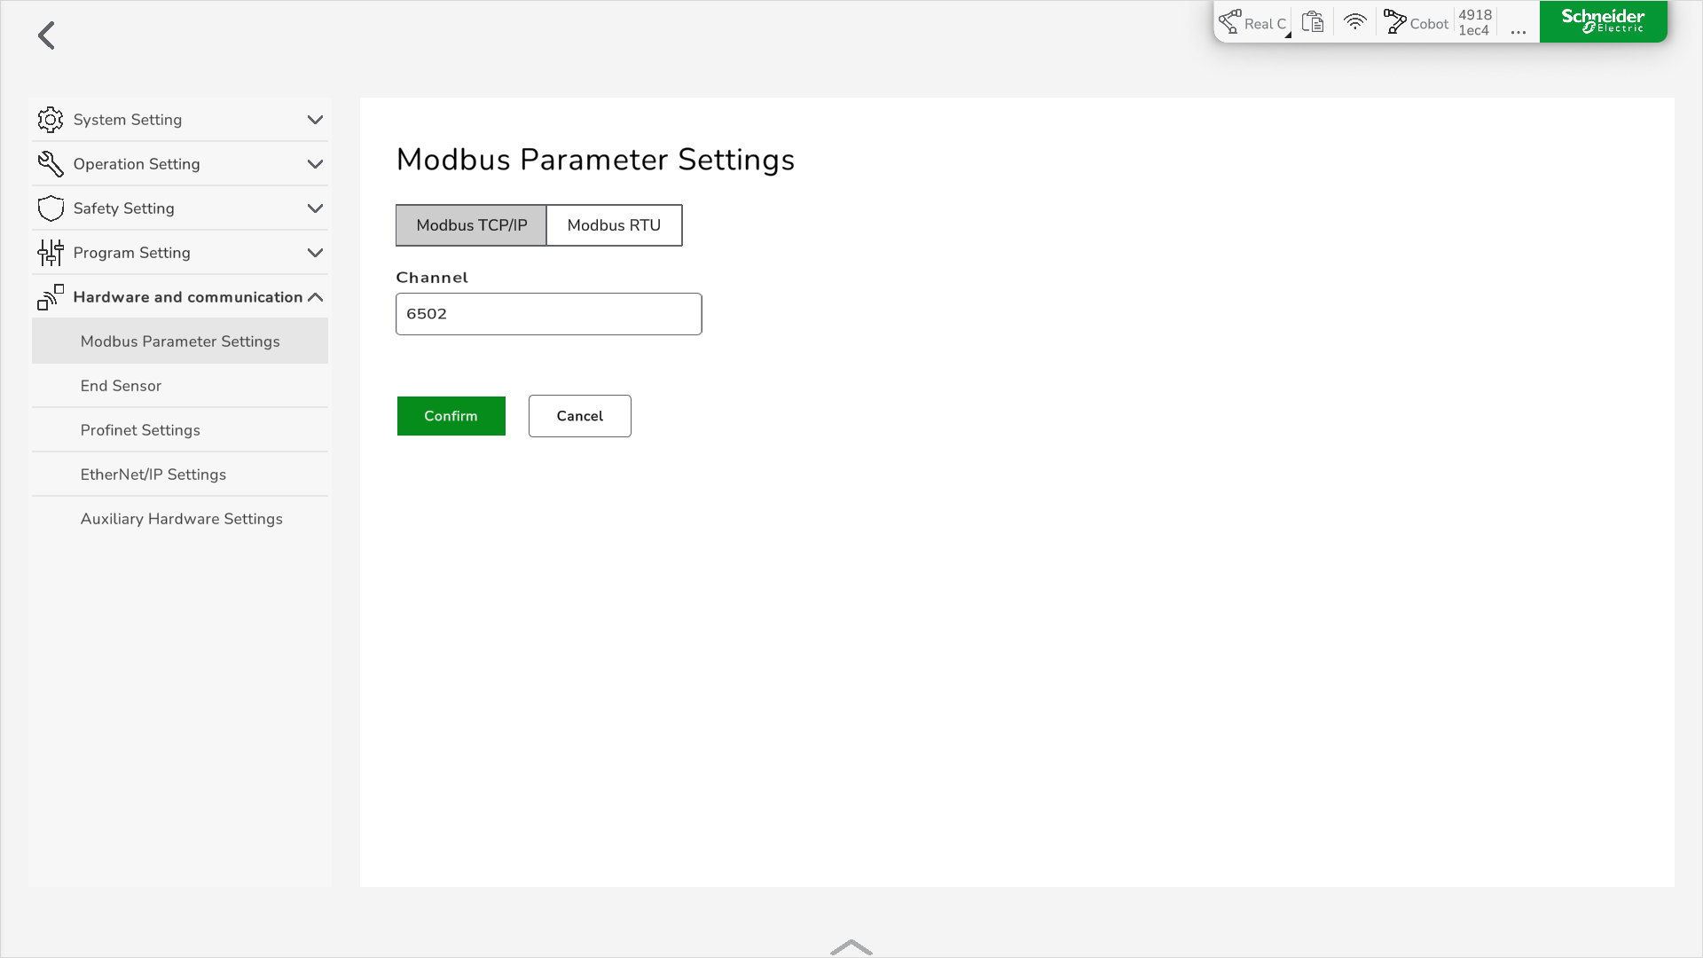1703x958 pixels.
Task: Pull up the bottom panel chevron handle
Action: coord(851,947)
